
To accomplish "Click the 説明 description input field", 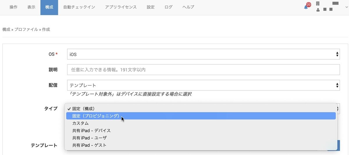I will click(x=203, y=70).
